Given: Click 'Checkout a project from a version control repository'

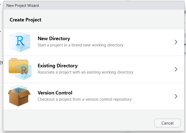Looking at the screenshot, I should tap(85, 99).
